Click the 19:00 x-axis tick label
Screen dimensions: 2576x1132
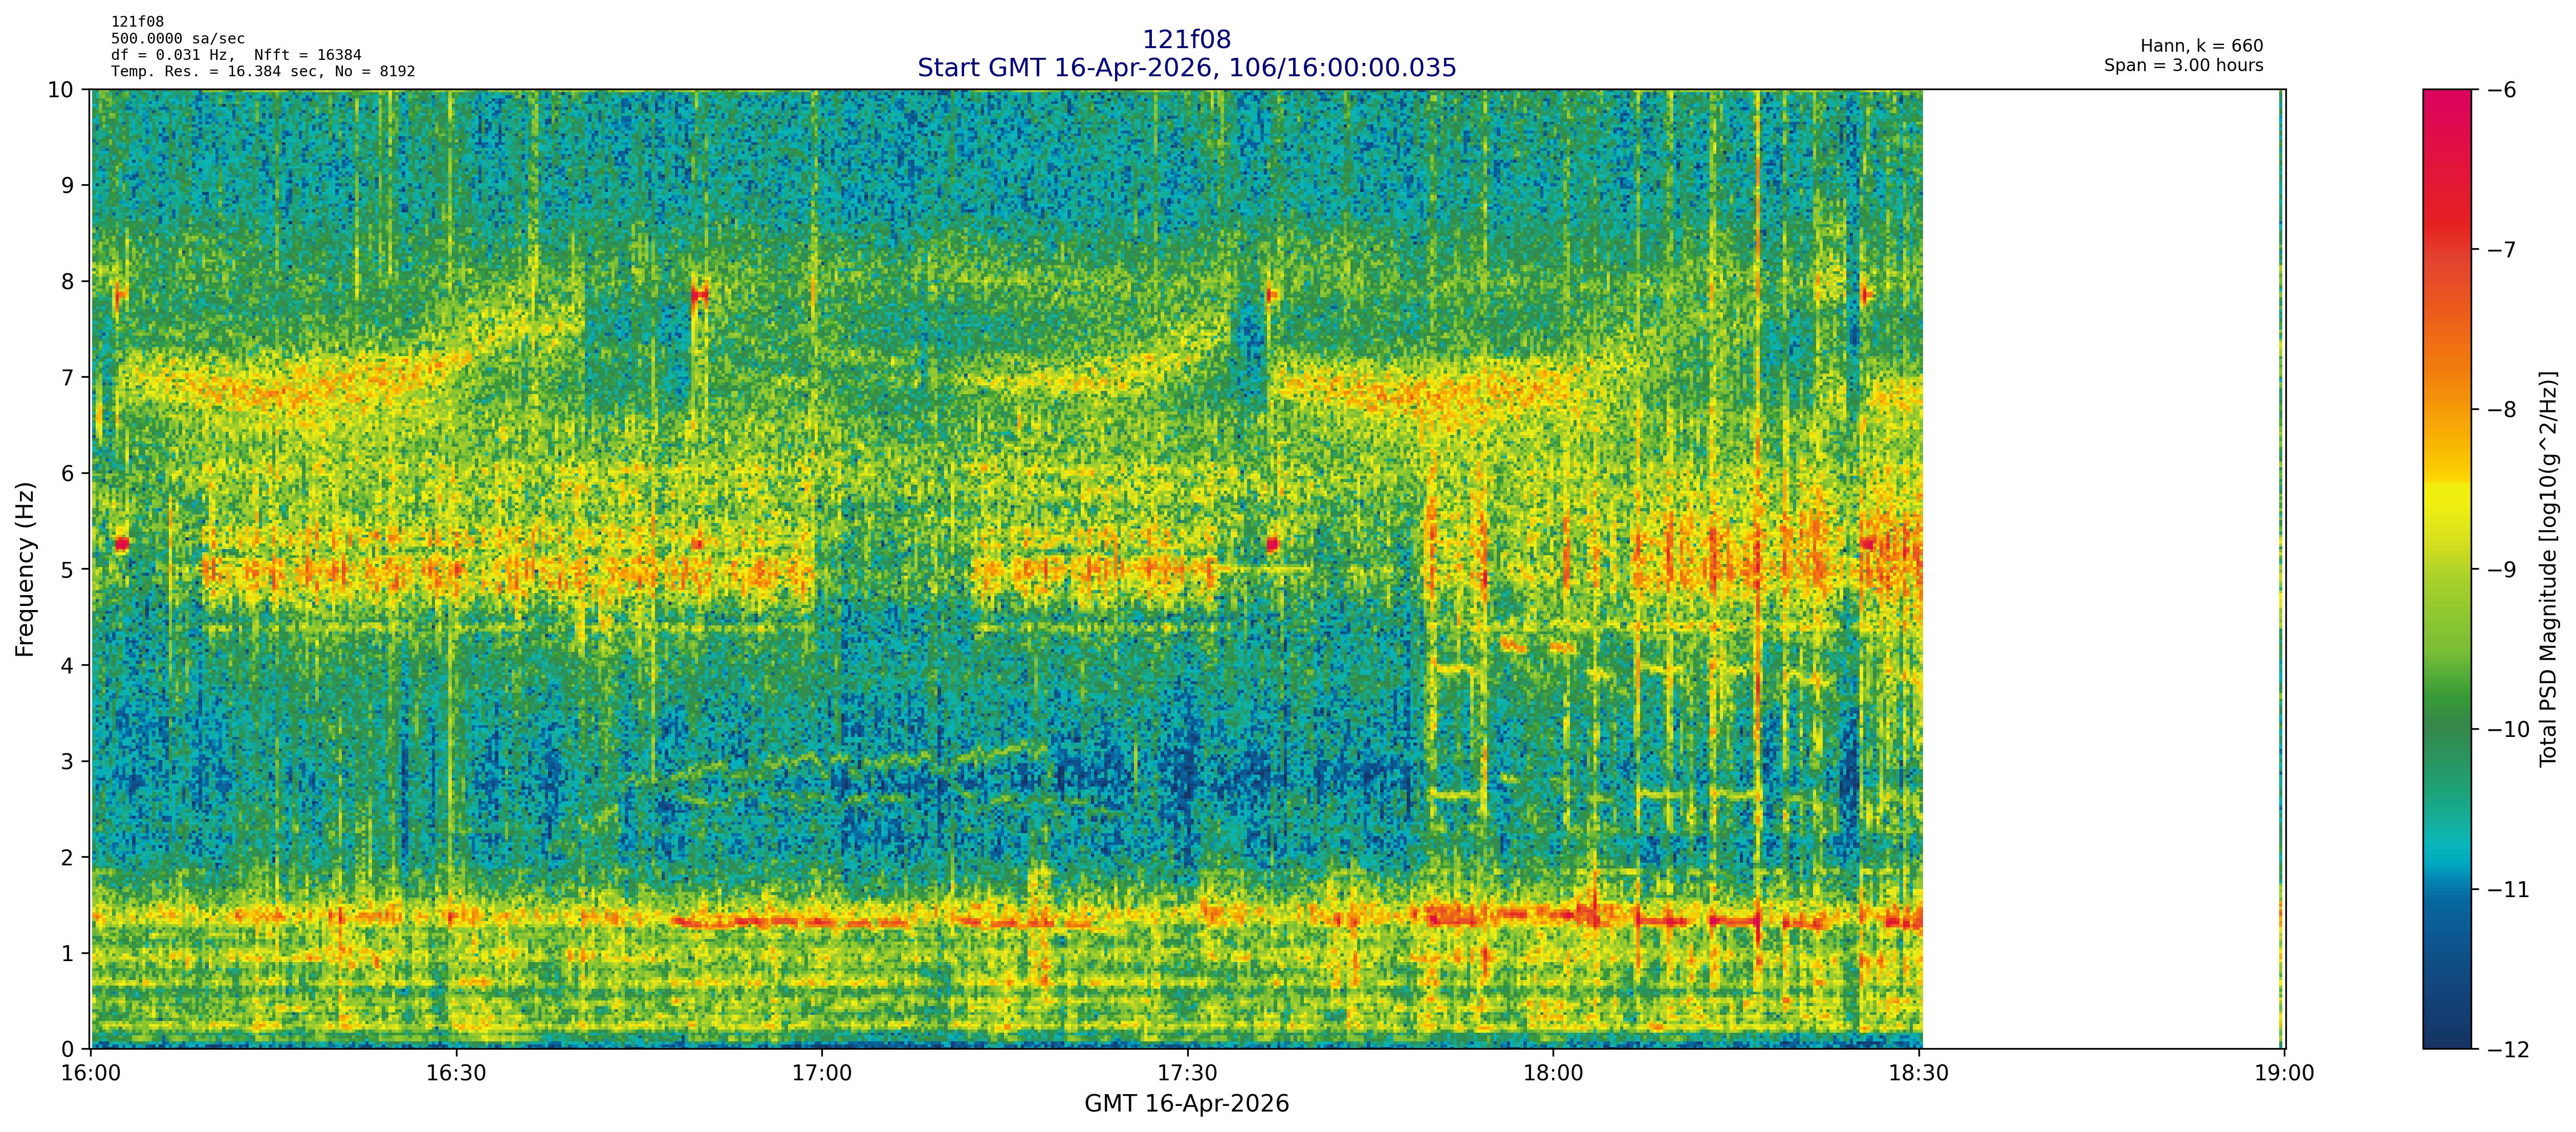coord(2284,1074)
